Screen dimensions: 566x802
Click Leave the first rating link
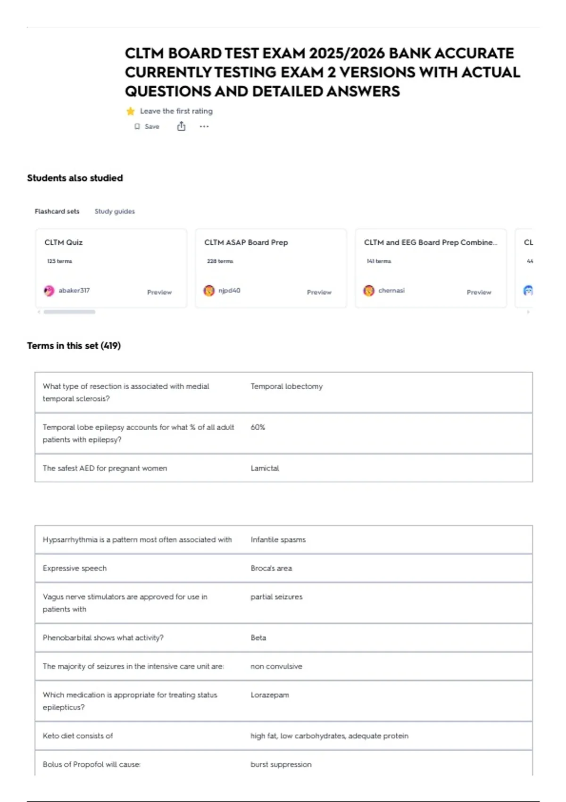tap(176, 111)
